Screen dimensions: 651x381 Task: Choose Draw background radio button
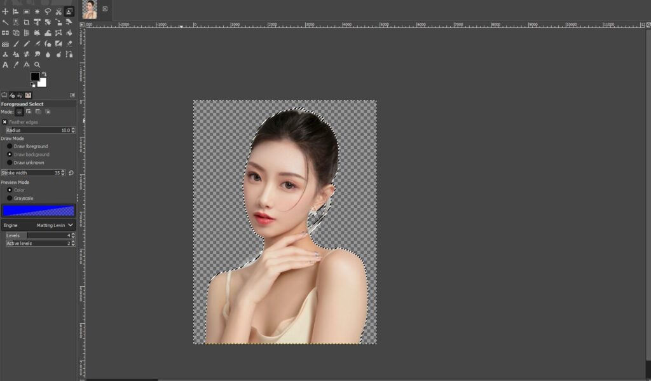click(x=9, y=154)
